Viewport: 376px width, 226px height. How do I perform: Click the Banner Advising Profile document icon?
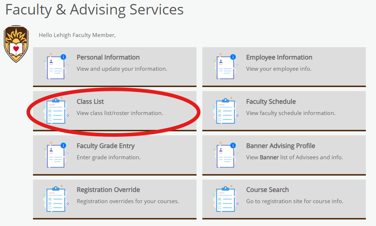point(226,155)
